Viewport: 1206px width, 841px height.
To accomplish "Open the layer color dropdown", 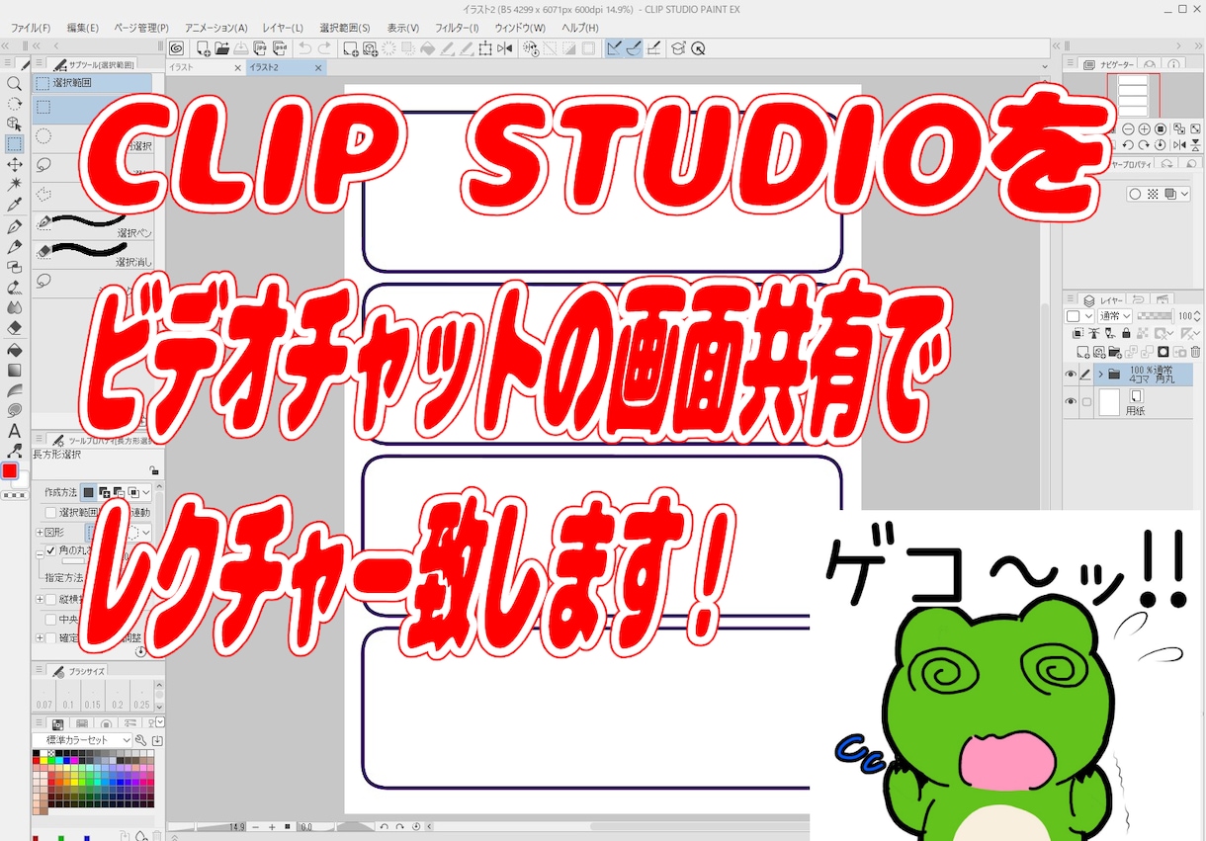I will point(1078,316).
